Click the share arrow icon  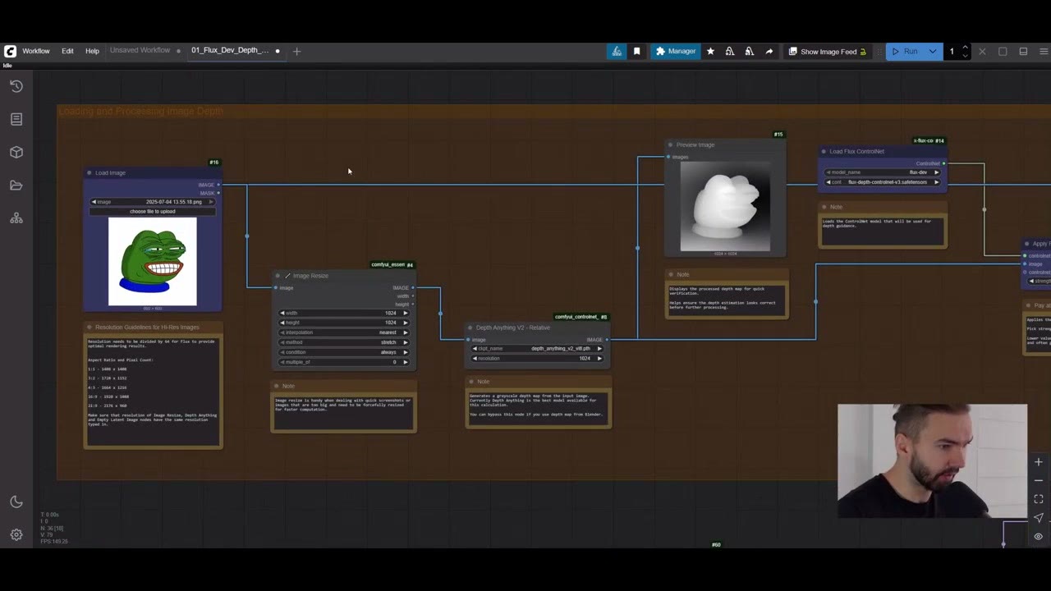[x=769, y=51]
